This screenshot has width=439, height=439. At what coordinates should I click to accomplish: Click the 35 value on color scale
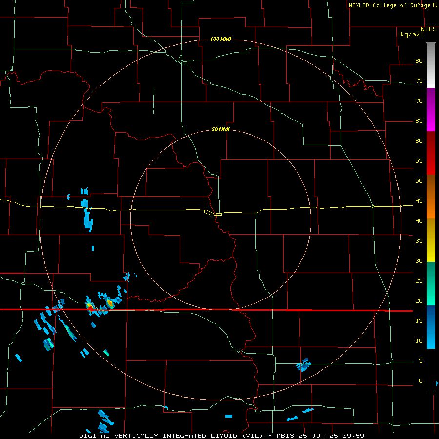click(x=419, y=241)
